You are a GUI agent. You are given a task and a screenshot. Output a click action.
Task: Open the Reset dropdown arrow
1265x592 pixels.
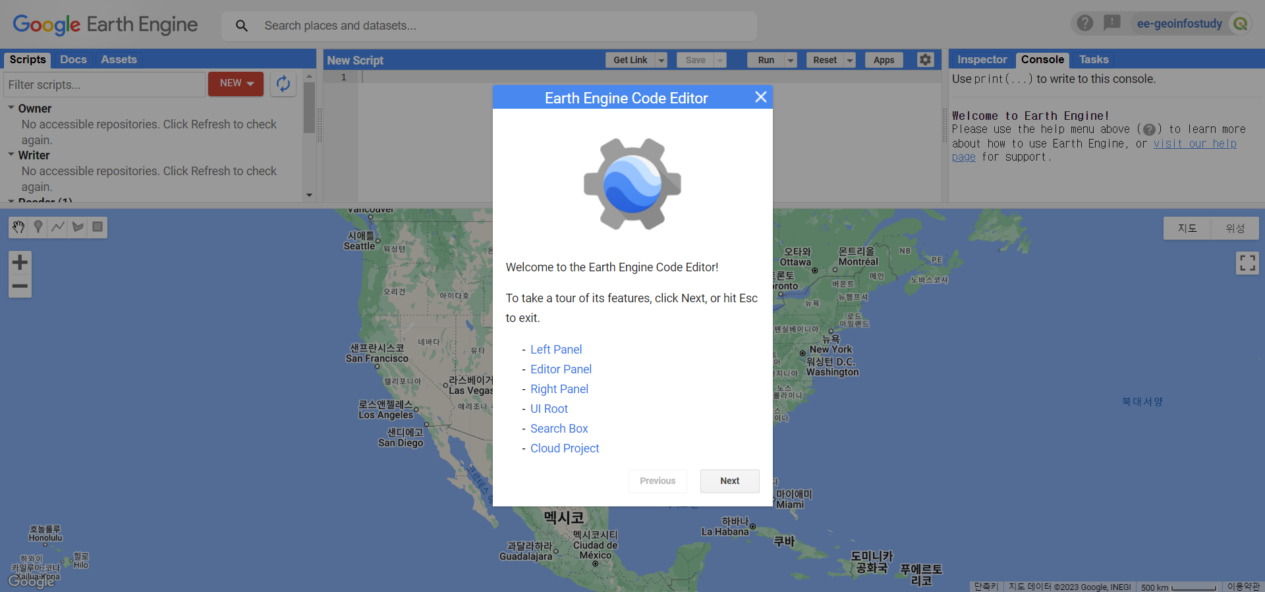(x=850, y=60)
